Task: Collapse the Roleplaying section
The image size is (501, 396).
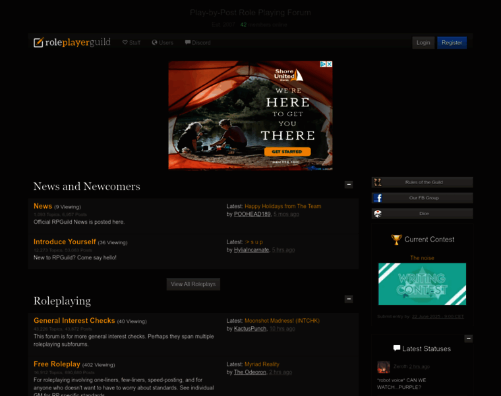Action: pyautogui.click(x=349, y=299)
